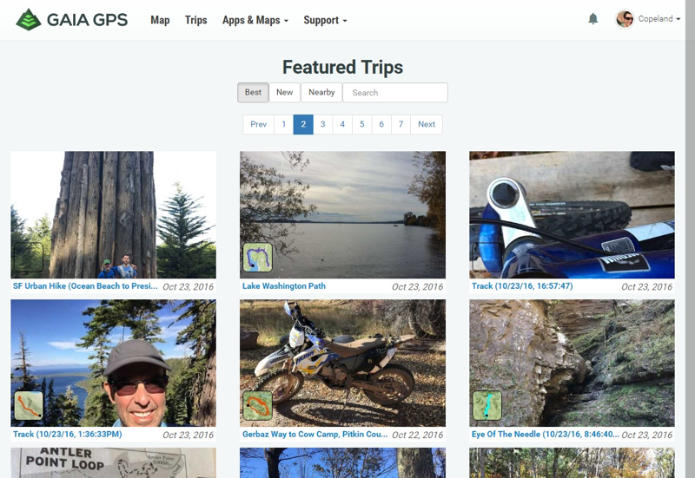Image resolution: width=695 pixels, height=478 pixels.
Task: Toggle the Nearby trips filter
Action: pyautogui.click(x=321, y=93)
